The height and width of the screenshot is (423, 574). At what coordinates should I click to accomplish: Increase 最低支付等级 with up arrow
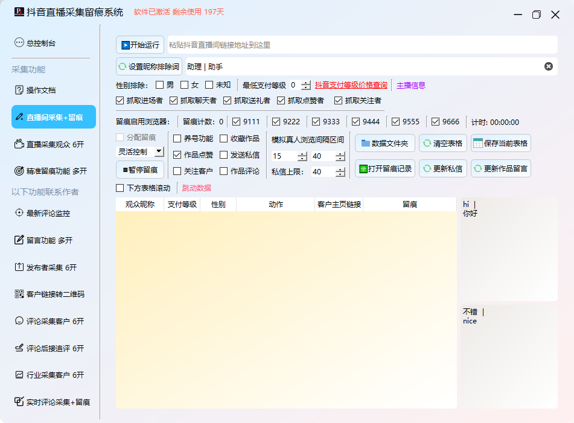tap(305, 83)
